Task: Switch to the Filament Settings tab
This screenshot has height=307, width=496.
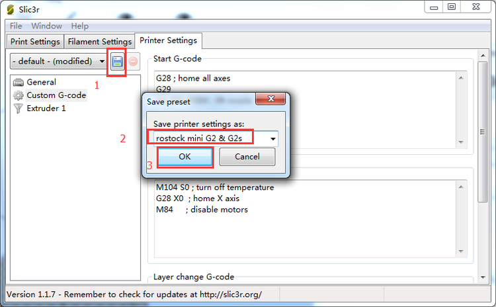Action: click(x=100, y=42)
